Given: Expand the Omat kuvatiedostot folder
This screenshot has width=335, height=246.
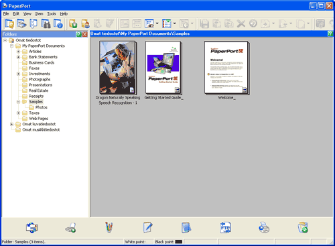Looking at the screenshot, I should click(11, 124).
